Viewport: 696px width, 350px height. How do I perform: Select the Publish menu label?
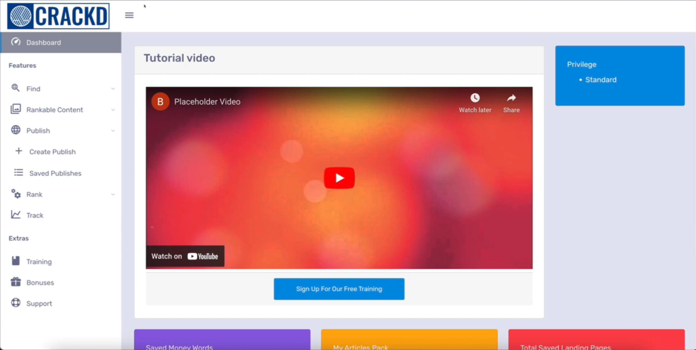coord(38,131)
